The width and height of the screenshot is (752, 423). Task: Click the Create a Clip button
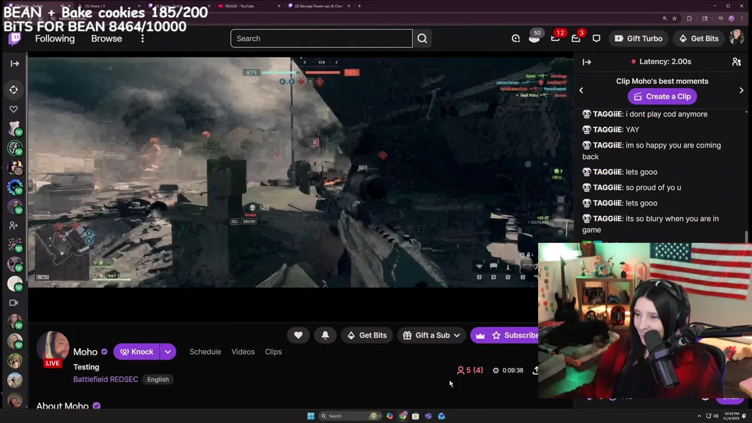pyautogui.click(x=662, y=96)
